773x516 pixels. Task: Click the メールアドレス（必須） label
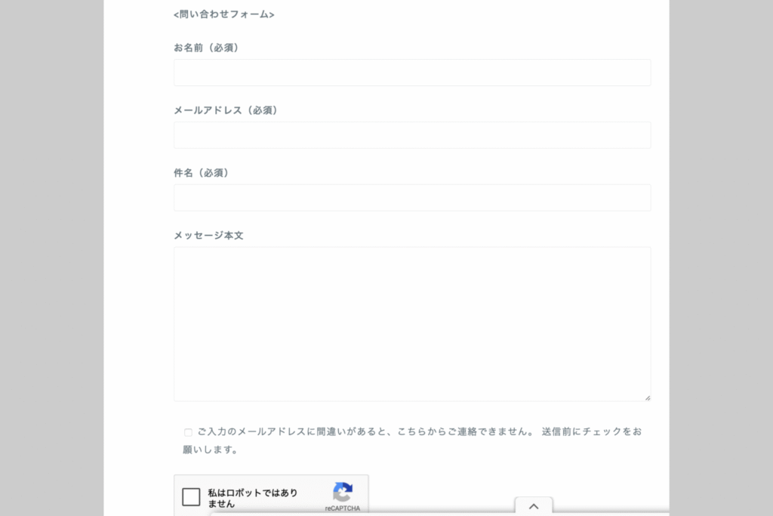pyautogui.click(x=226, y=110)
